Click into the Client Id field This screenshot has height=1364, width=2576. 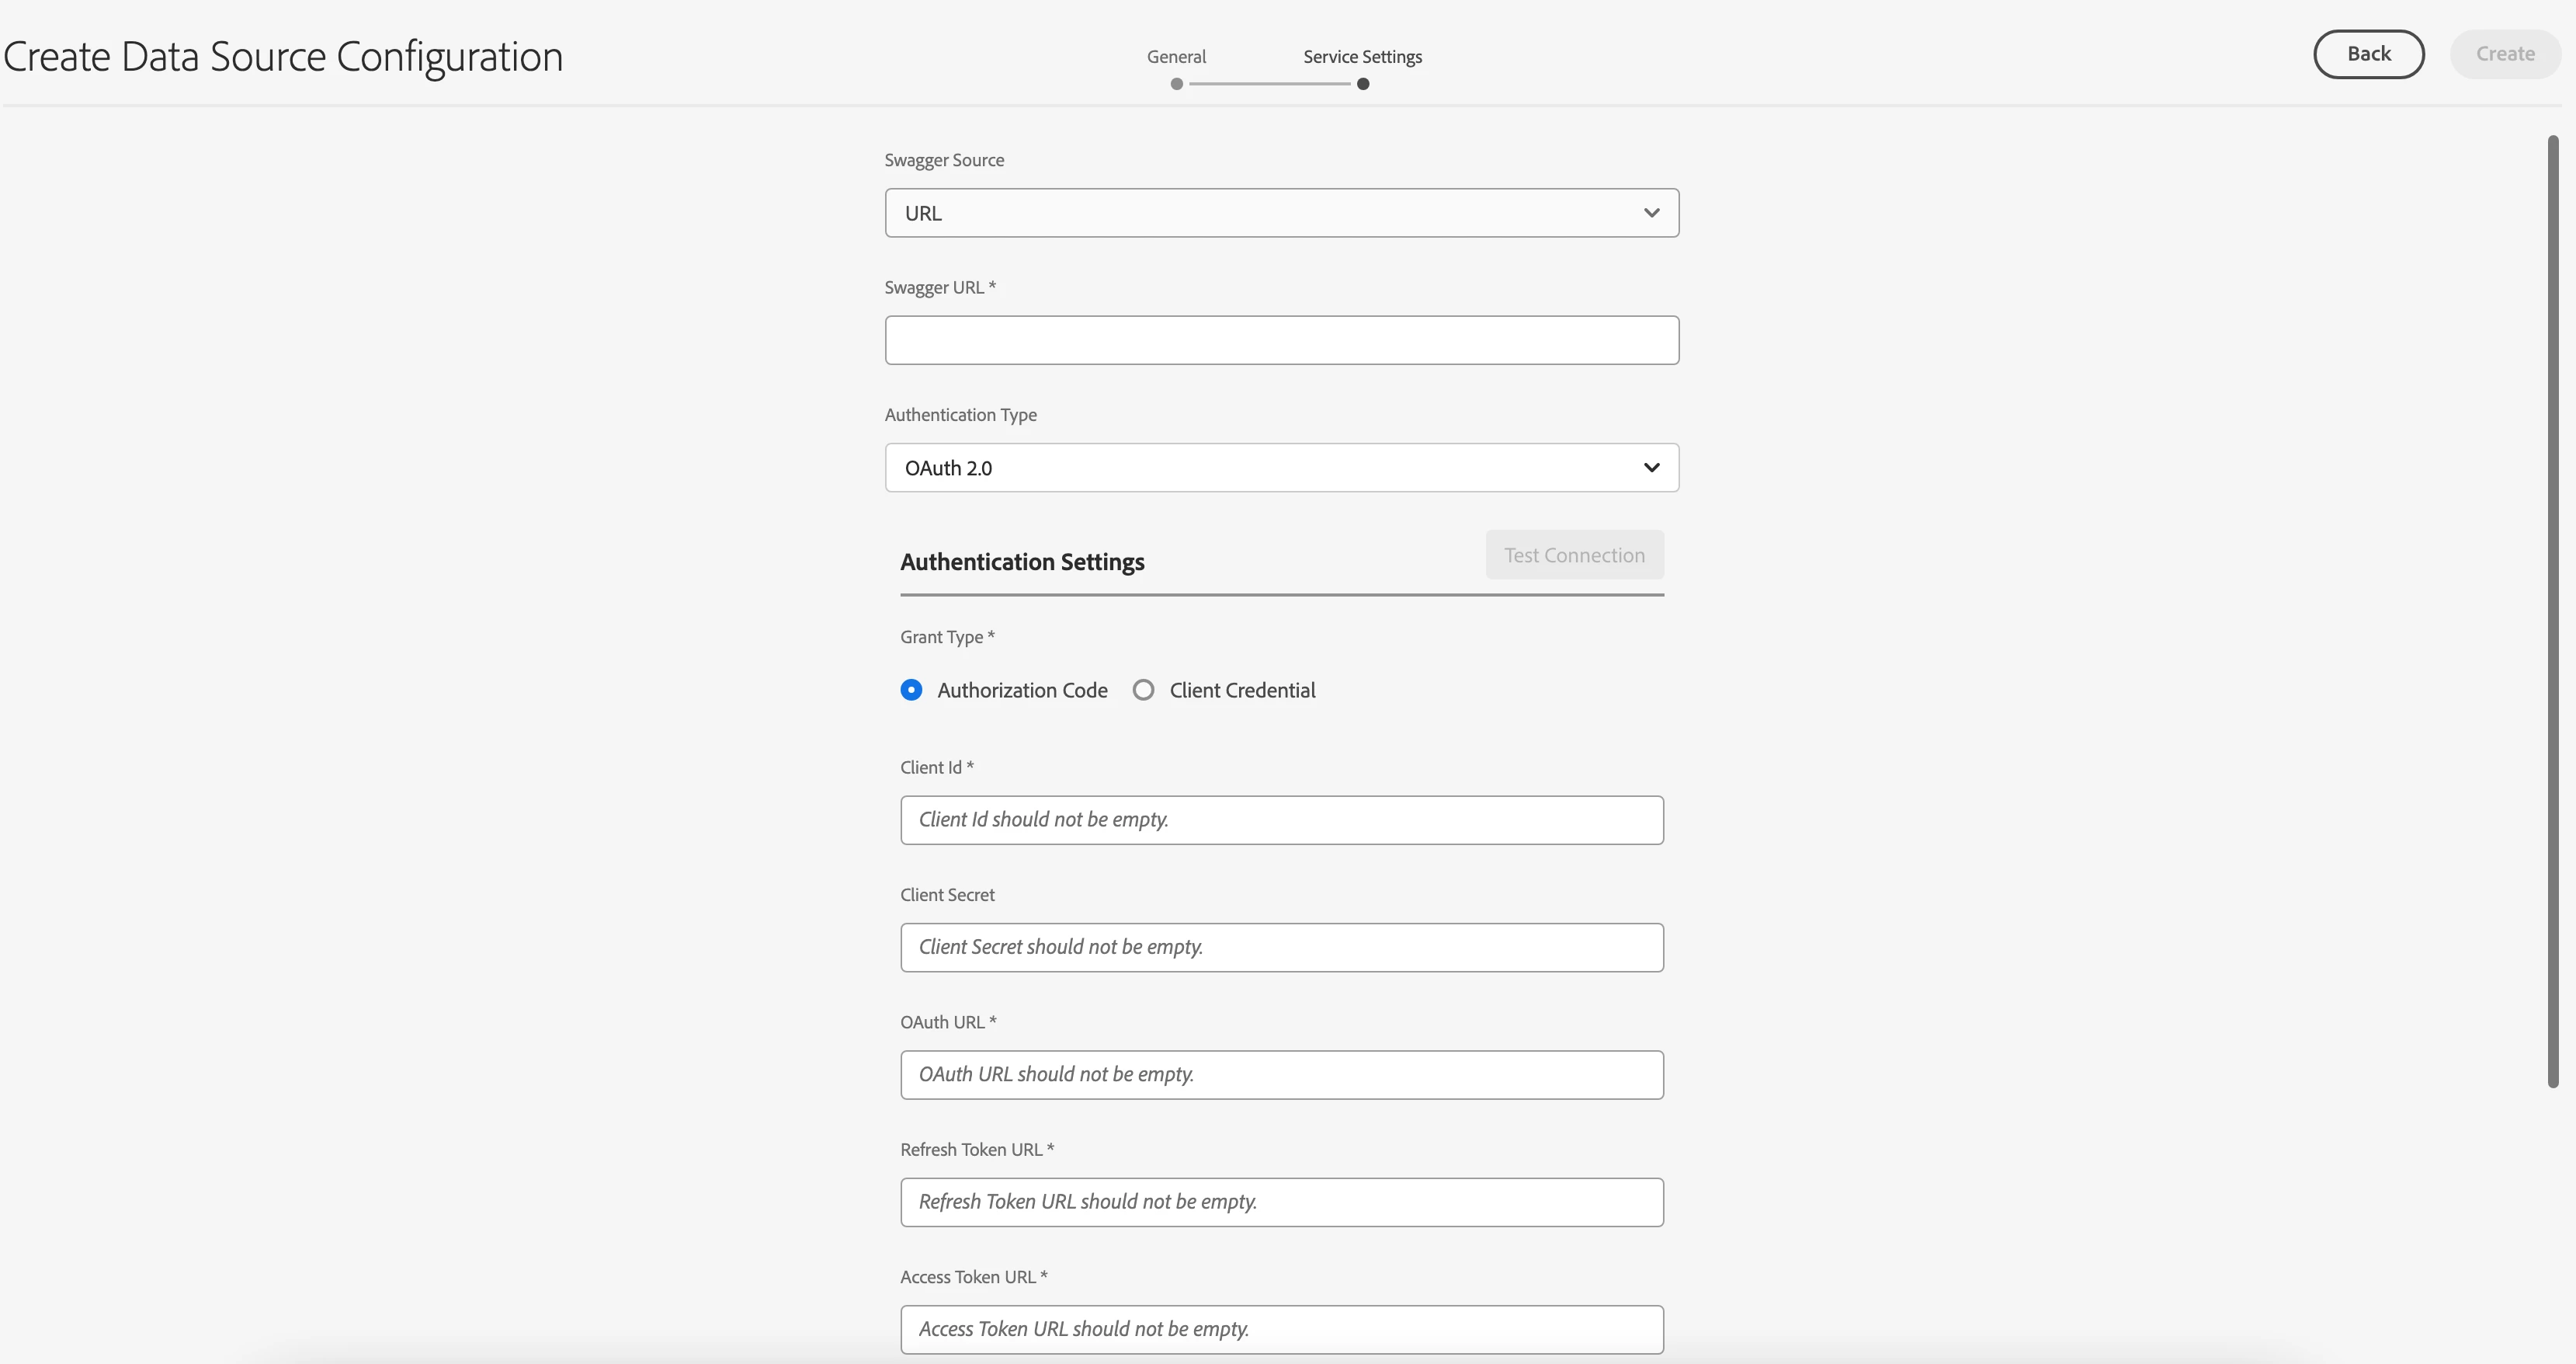[1281, 819]
